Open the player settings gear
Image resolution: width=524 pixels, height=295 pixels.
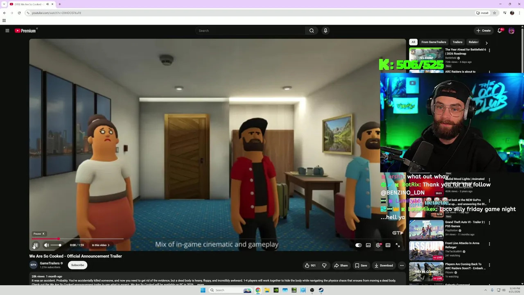(x=378, y=245)
